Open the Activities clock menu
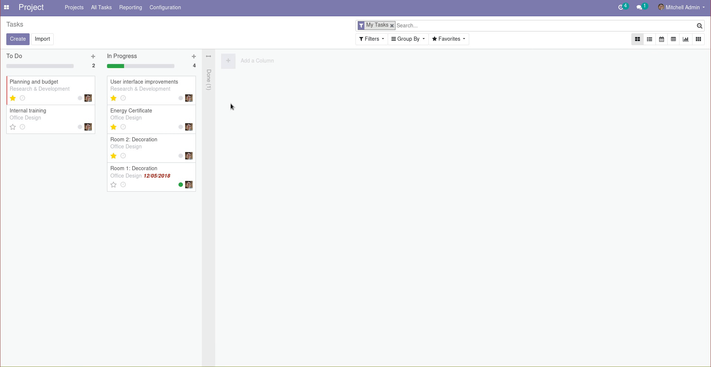Image resolution: width=711 pixels, height=367 pixels. (x=622, y=7)
